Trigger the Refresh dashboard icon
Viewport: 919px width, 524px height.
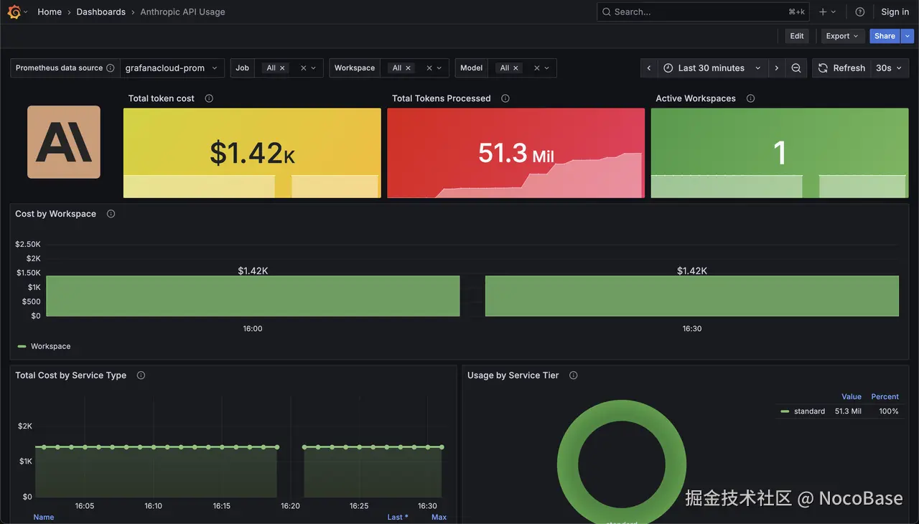(822, 67)
